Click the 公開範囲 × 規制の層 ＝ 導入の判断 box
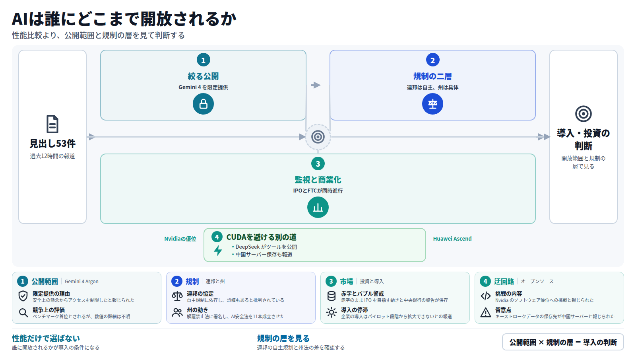This screenshot has height=358, width=636. click(x=563, y=342)
